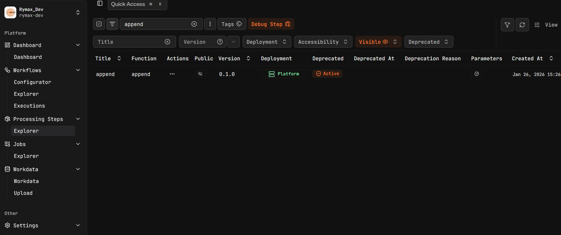Click the version help question mark icon

(220, 42)
